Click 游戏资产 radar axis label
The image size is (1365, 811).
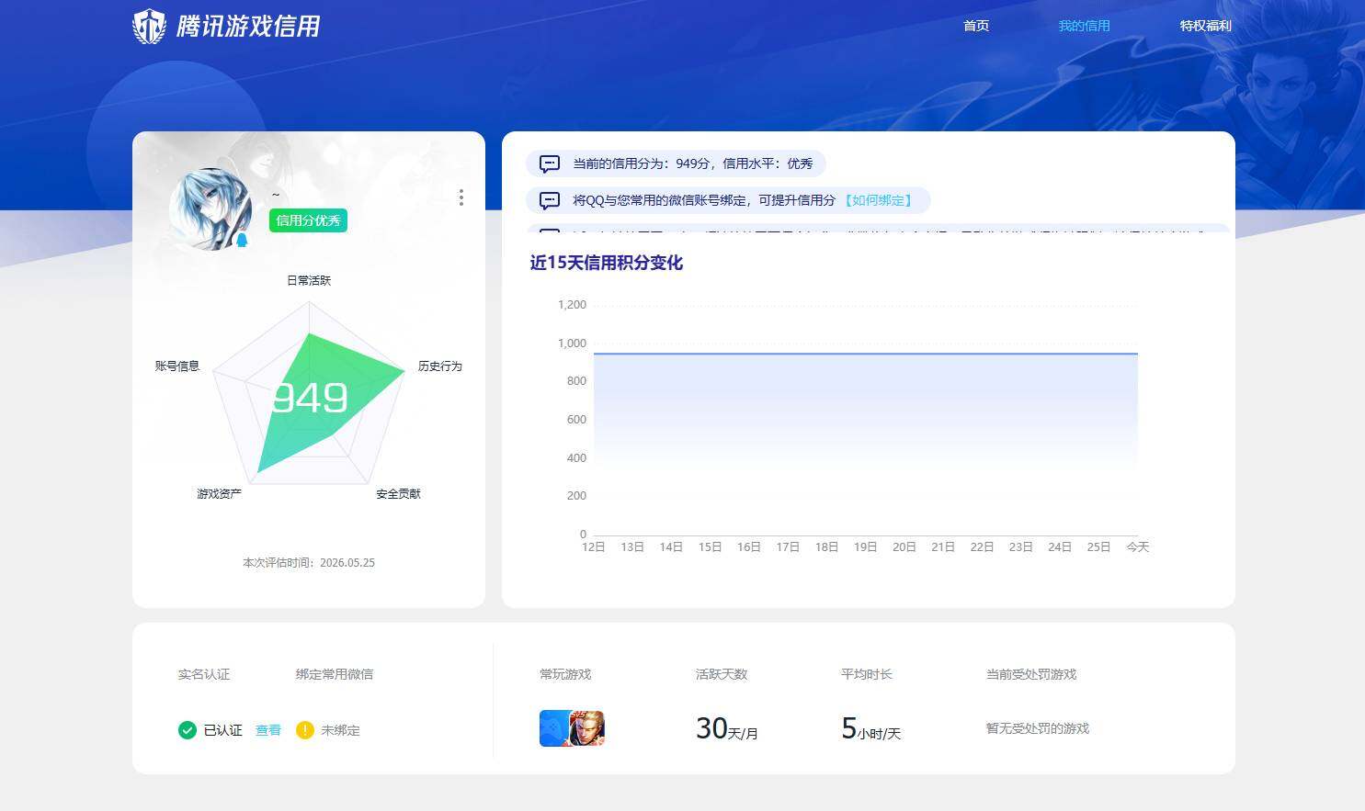click(219, 493)
